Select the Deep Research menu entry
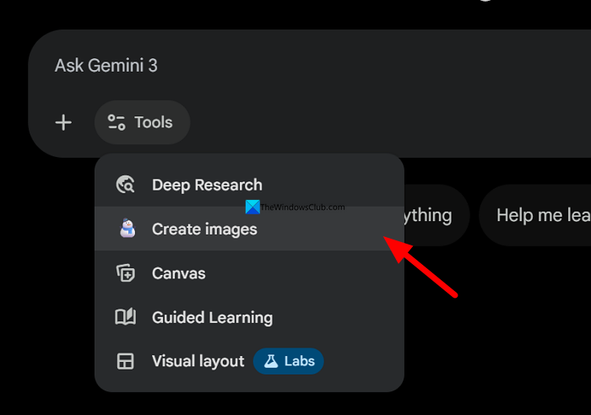This screenshot has height=415, width=591. (x=250, y=185)
